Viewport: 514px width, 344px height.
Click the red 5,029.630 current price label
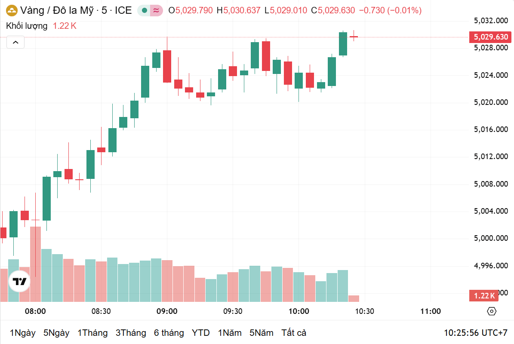[x=490, y=37]
